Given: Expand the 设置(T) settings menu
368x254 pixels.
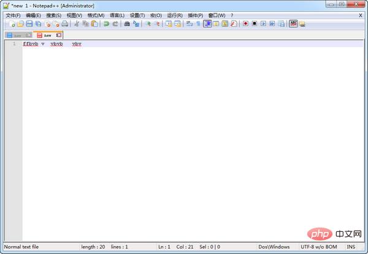Looking at the screenshot, I should point(137,15).
